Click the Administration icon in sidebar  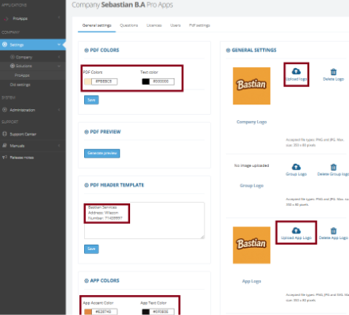pyautogui.click(x=5, y=110)
